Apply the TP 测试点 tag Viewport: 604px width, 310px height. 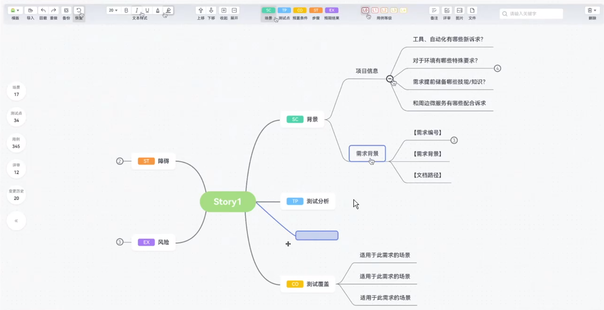pyautogui.click(x=284, y=10)
